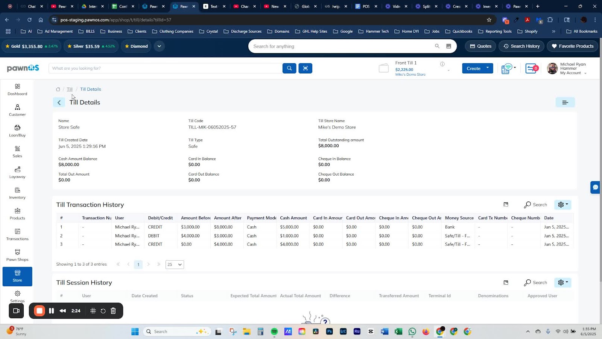Open the Till Details menu lines button
This screenshot has height=339, width=602.
coord(565,102)
